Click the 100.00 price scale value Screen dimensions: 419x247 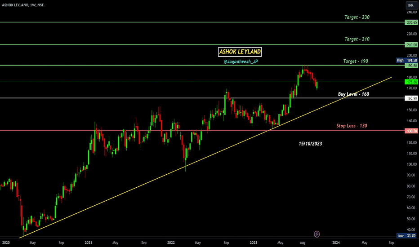click(411, 164)
